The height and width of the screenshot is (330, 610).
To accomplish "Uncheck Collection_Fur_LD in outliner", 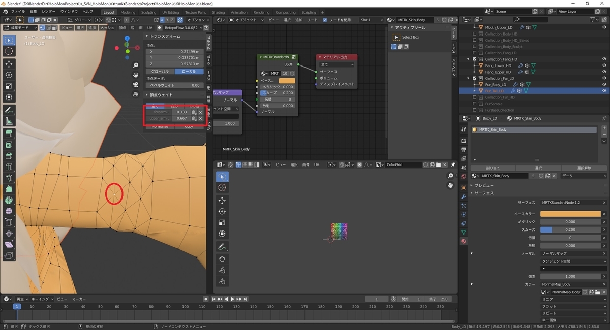I will pos(475,78).
